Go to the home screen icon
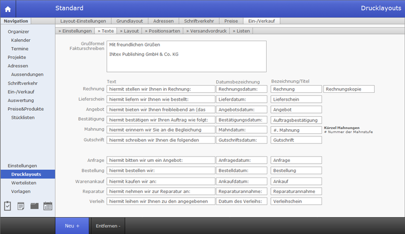This screenshot has height=234, width=405. (x=8, y=9)
